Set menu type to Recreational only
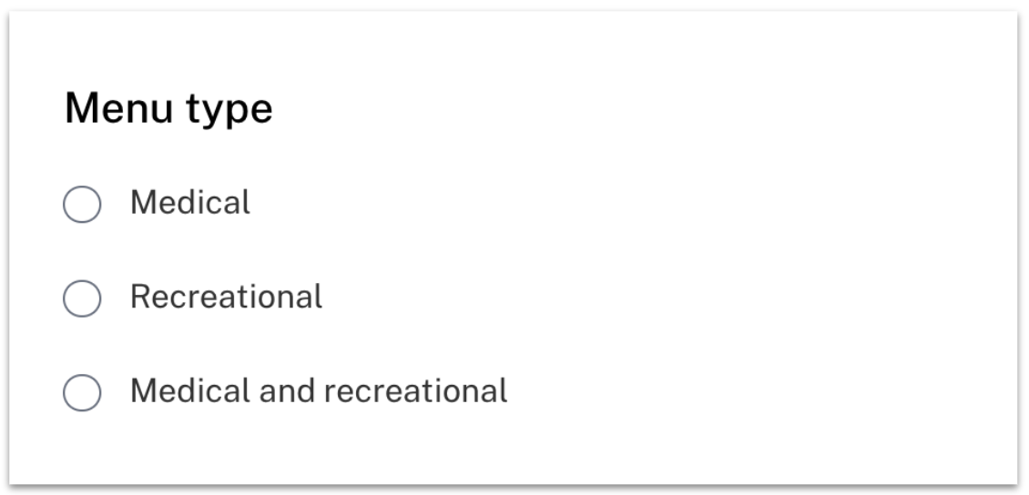Viewport: 1029px width, 495px height. pos(82,298)
